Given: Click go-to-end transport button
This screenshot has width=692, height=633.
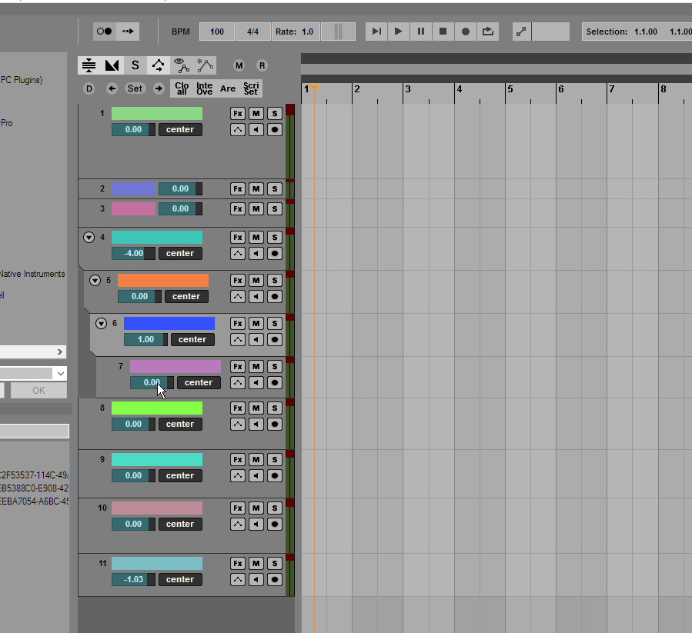Looking at the screenshot, I should coord(376,32).
